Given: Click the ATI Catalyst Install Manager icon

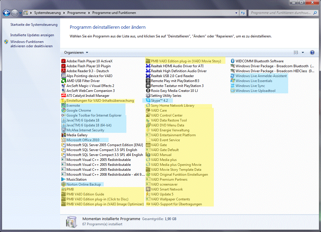Looking at the screenshot, I should pos(63,96).
